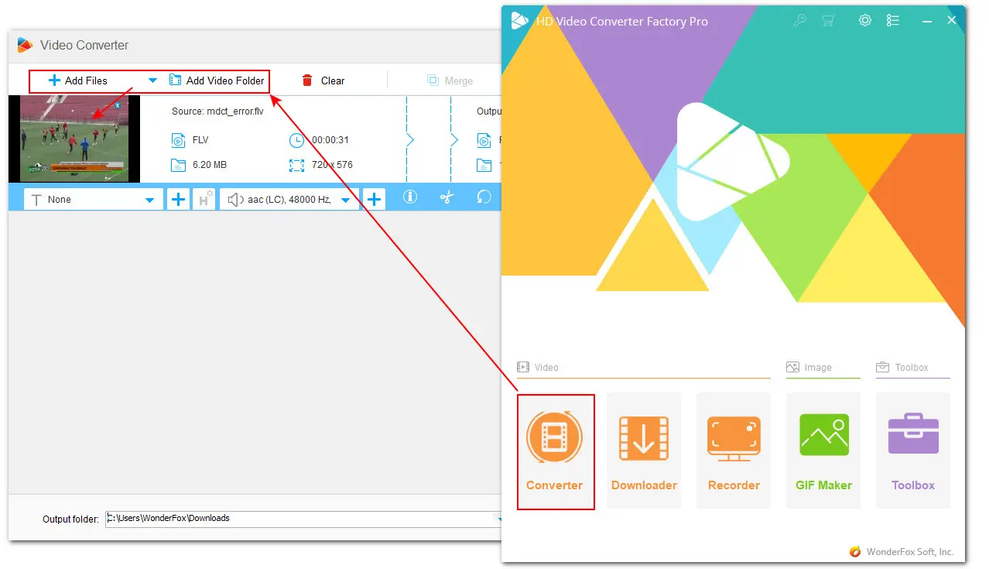
Task: Open the GIF Maker module
Action: pos(823,450)
